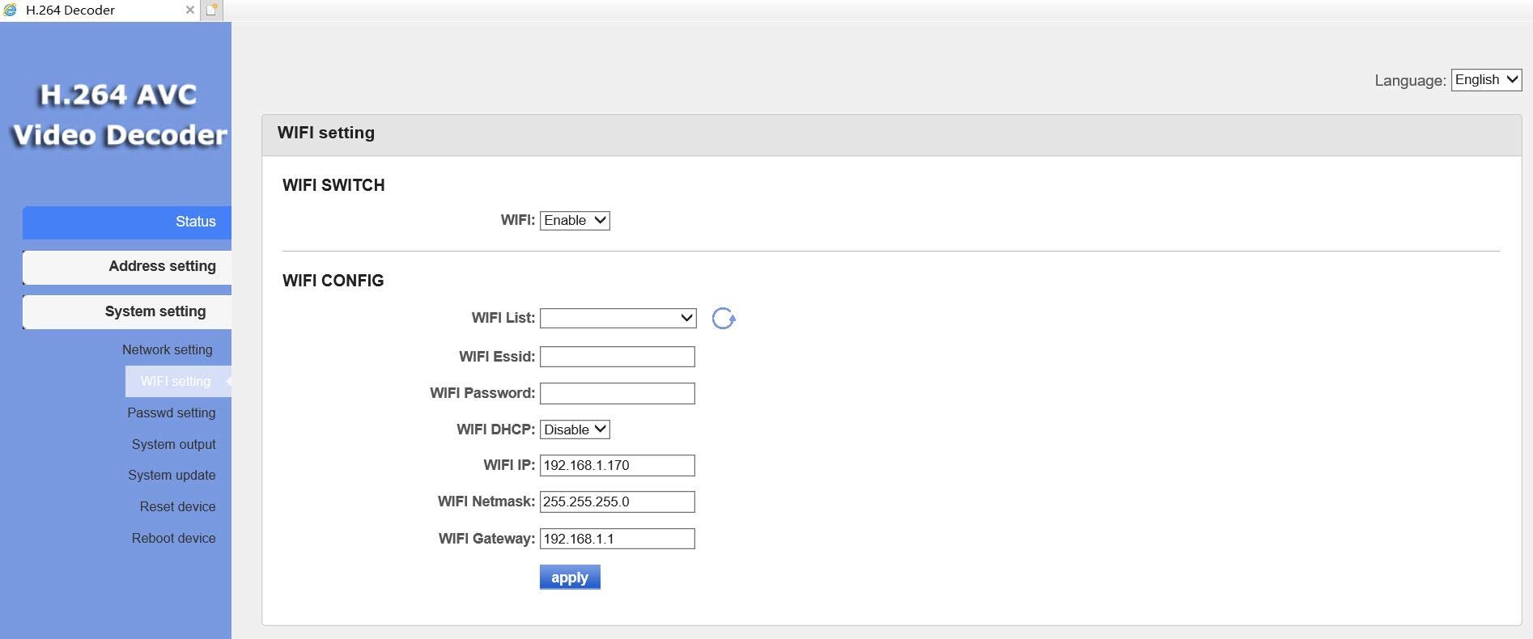1533x639 pixels.
Task: Click the apply button
Action: [570, 578]
